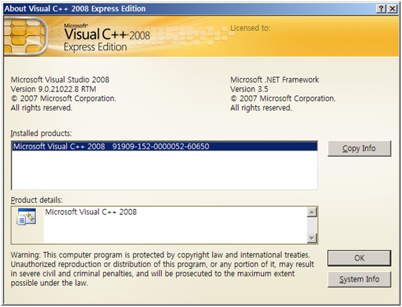This screenshot has height=307, width=402.
Task: Confirm the dialog with OK
Action: tap(359, 258)
